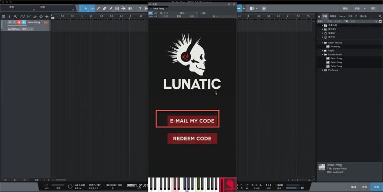Open the left parameter field dropdown arrow
Viewport: 383px width, 192px height.
coord(34,10)
